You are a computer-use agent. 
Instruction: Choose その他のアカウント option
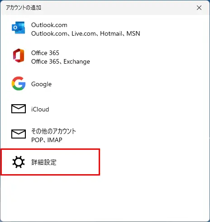pyautogui.click(x=53, y=131)
